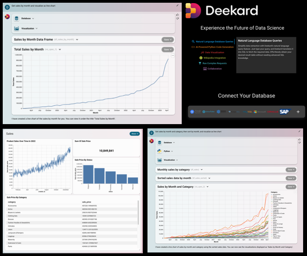Expand the Database step in sales-by-month panel
Image resolution: width=307 pixels, height=256 pixels.
(x=33, y=19)
